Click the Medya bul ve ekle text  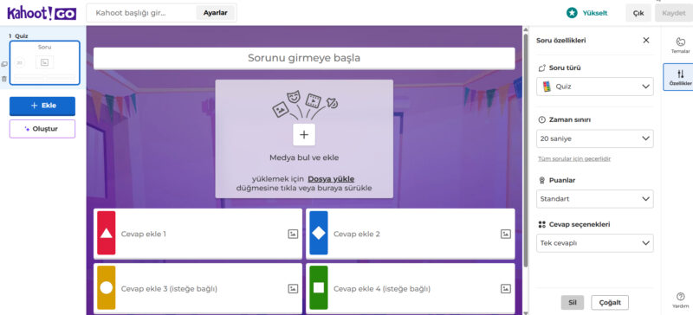tap(304, 157)
